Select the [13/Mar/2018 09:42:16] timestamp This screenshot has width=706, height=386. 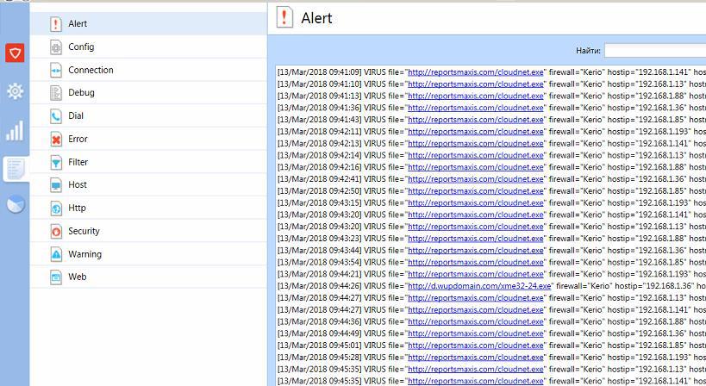pos(319,167)
